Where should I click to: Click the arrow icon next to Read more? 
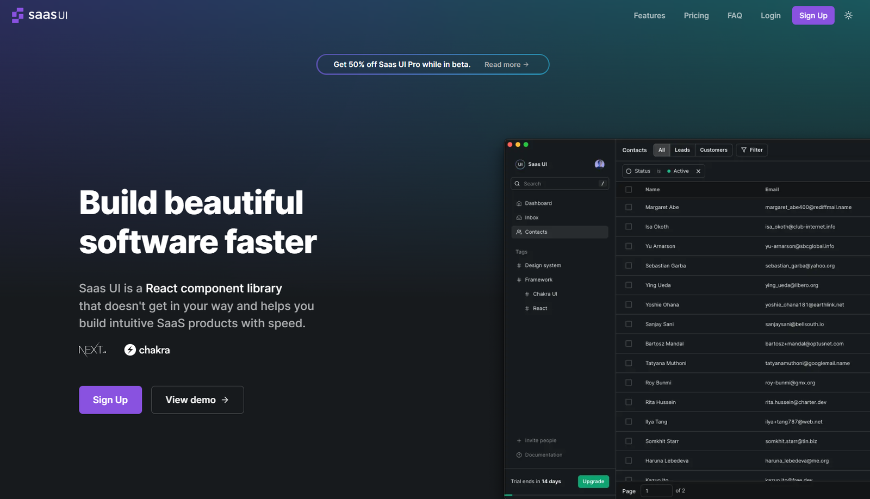pos(526,65)
